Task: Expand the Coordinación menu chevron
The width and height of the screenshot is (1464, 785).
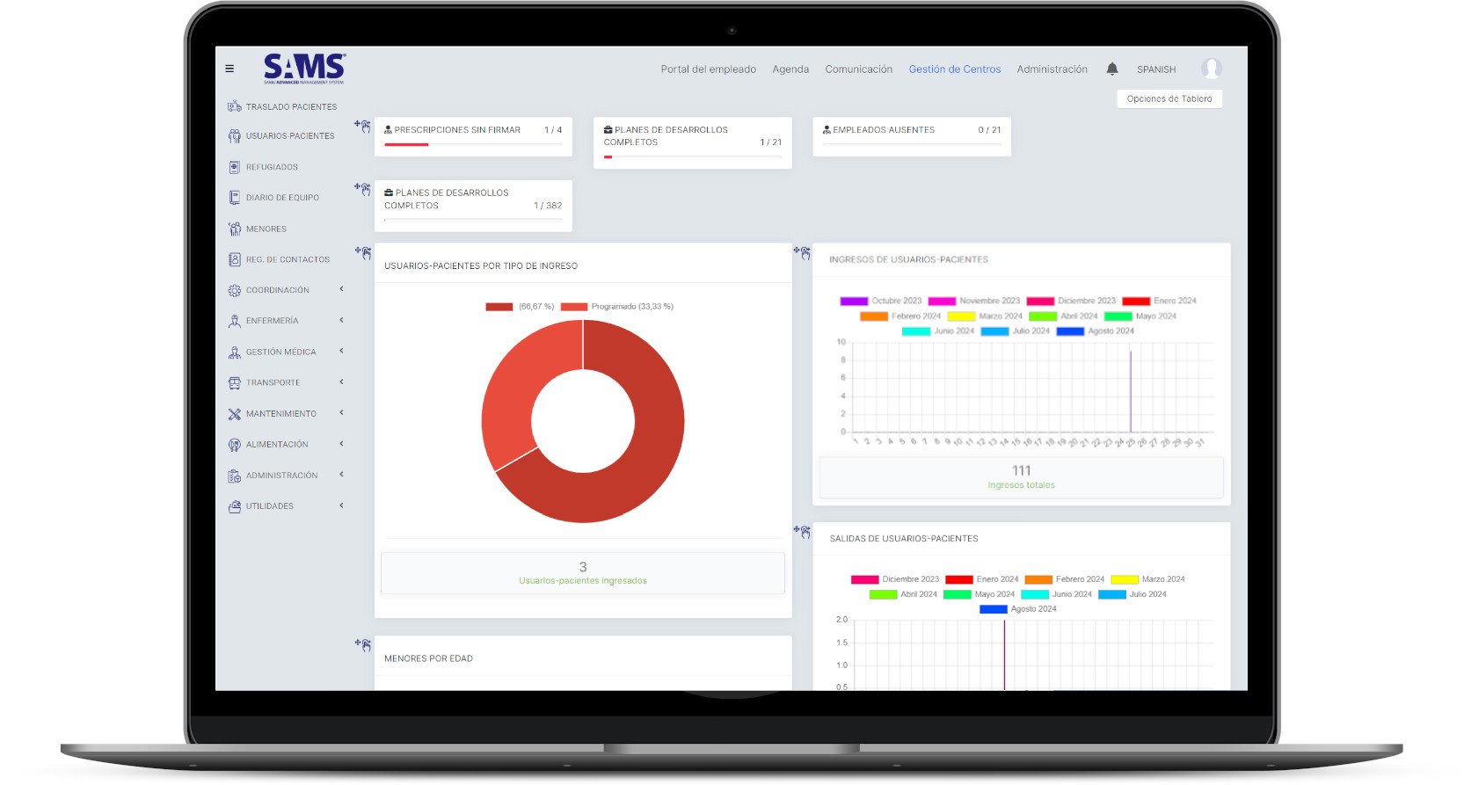Action: pos(341,289)
